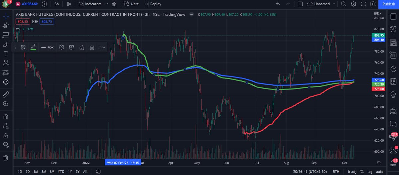Collapse the indicator legend
This screenshot has height=175, width=399.
[191, 15]
